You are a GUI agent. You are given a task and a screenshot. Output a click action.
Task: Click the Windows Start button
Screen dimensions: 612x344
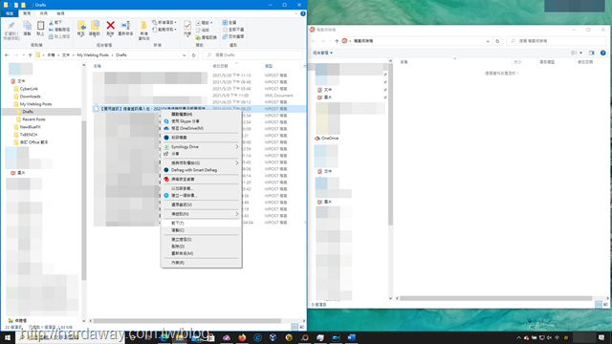coord(8,337)
